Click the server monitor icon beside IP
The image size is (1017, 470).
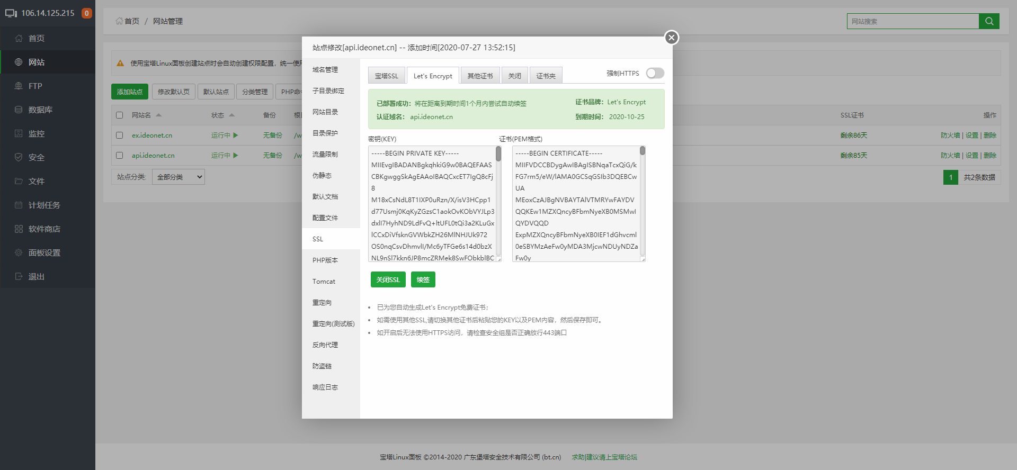coord(11,13)
